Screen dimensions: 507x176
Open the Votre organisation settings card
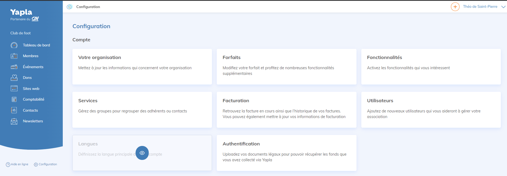point(142,67)
